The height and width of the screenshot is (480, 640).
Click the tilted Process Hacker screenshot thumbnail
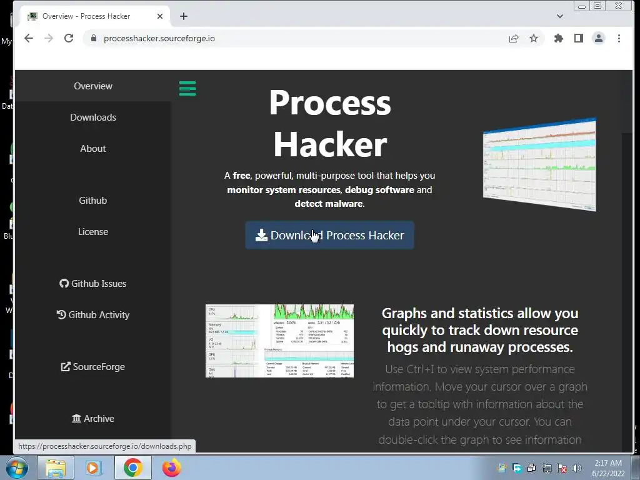[539, 164]
